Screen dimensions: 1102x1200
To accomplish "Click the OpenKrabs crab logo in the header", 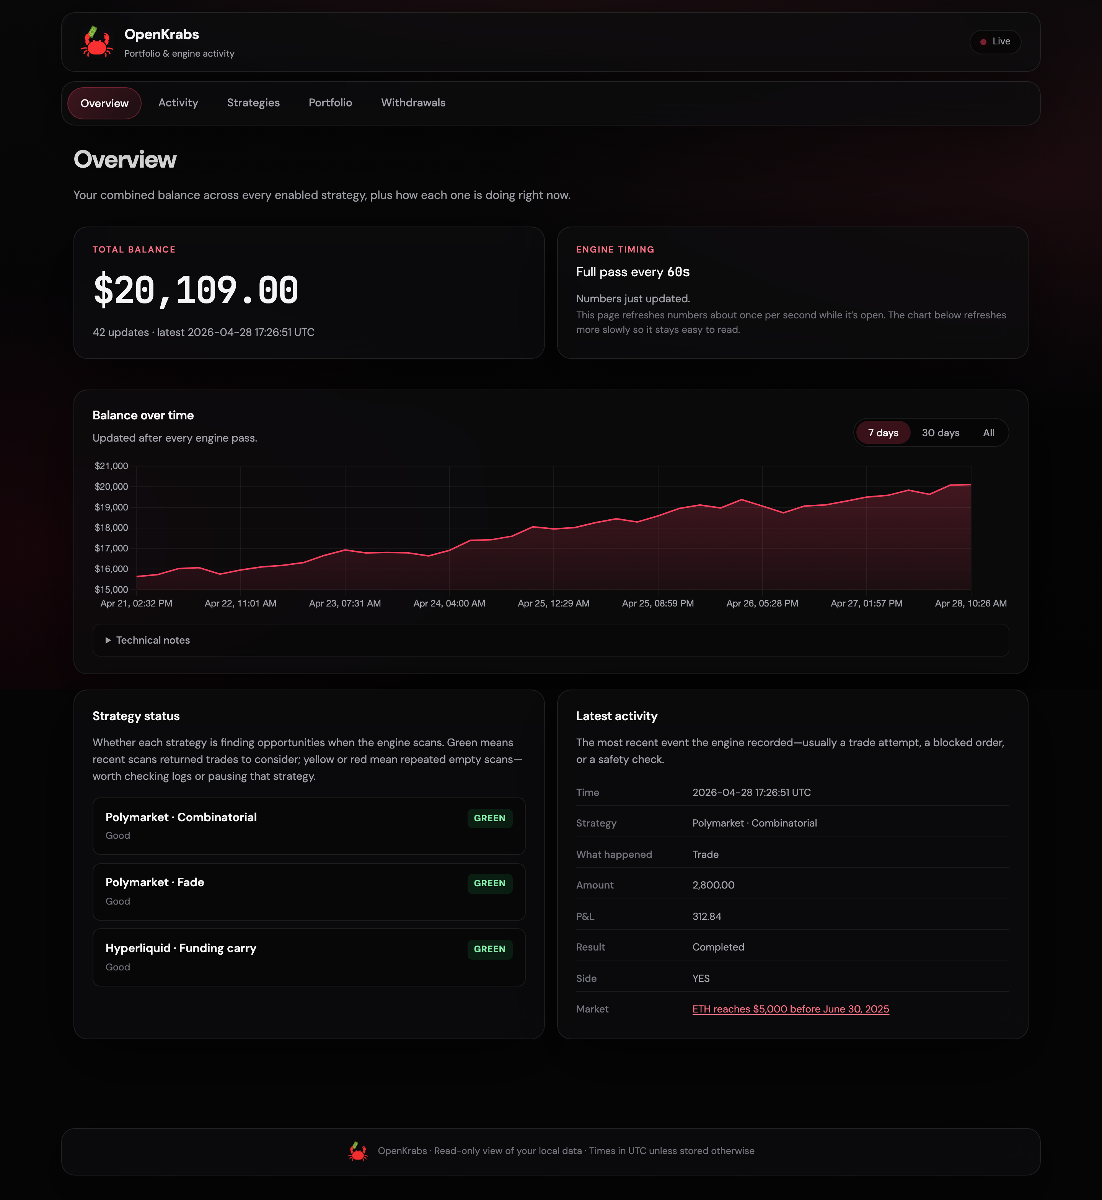I will pos(96,42).
